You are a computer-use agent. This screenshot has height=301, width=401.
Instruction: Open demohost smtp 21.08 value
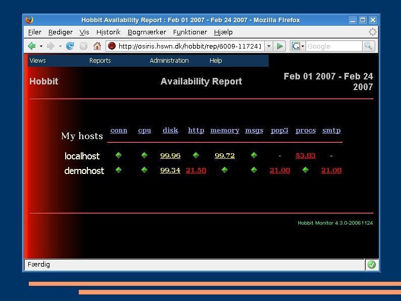[x=331, y=170]
